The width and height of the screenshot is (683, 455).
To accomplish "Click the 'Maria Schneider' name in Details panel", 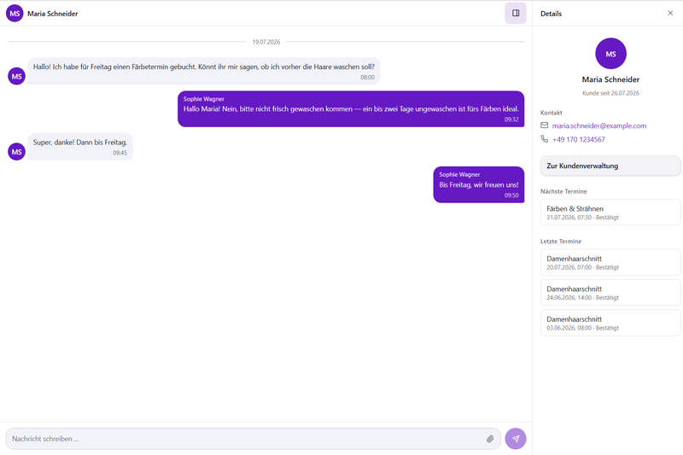I will [610, 79].
